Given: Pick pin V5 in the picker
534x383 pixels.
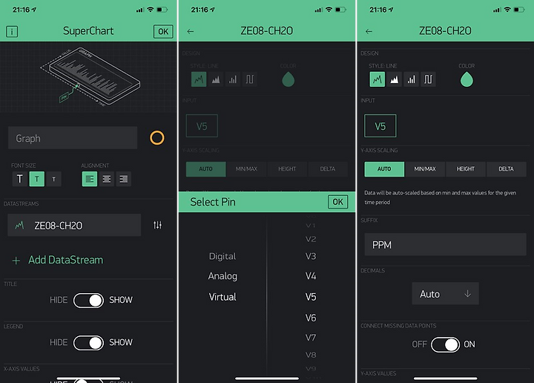Looking at the screenshot, I should 311,297.
